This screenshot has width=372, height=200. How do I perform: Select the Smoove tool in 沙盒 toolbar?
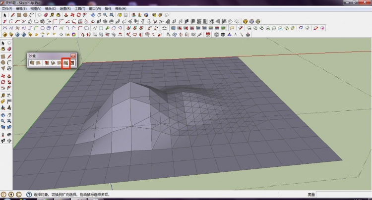point(47,63)
